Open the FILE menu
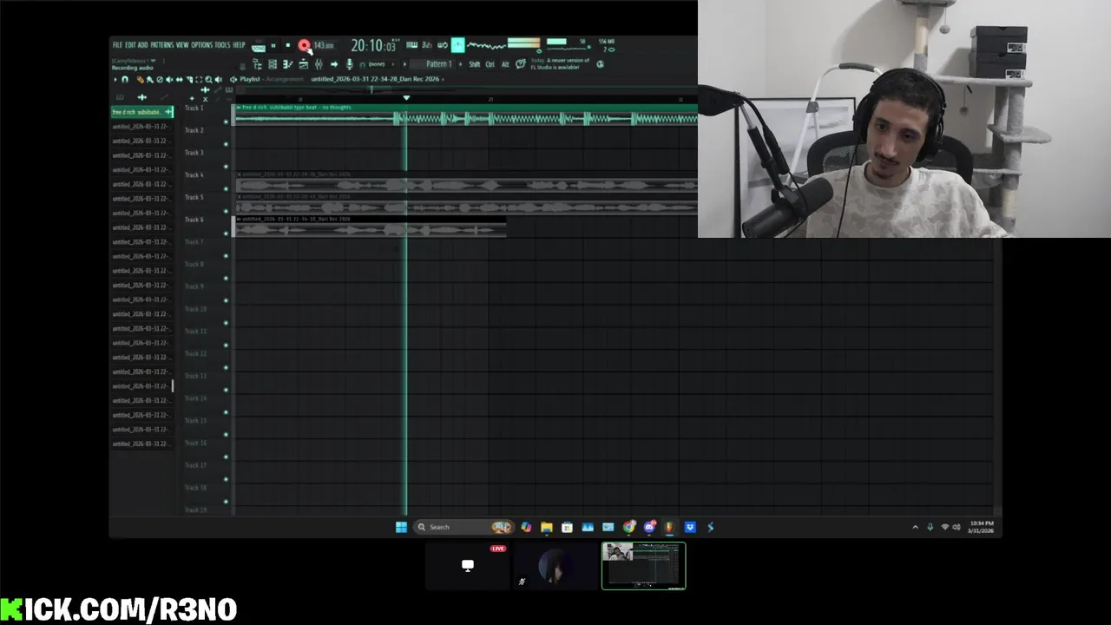1111x625 pixels. tap(117, 45)
